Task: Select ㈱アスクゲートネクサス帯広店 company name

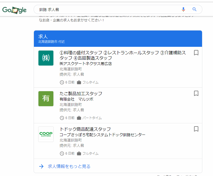Action: coord(86,64)
